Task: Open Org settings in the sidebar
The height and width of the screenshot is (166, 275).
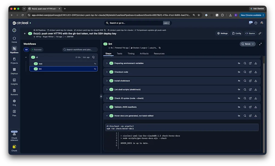Action: pos(14,103)
